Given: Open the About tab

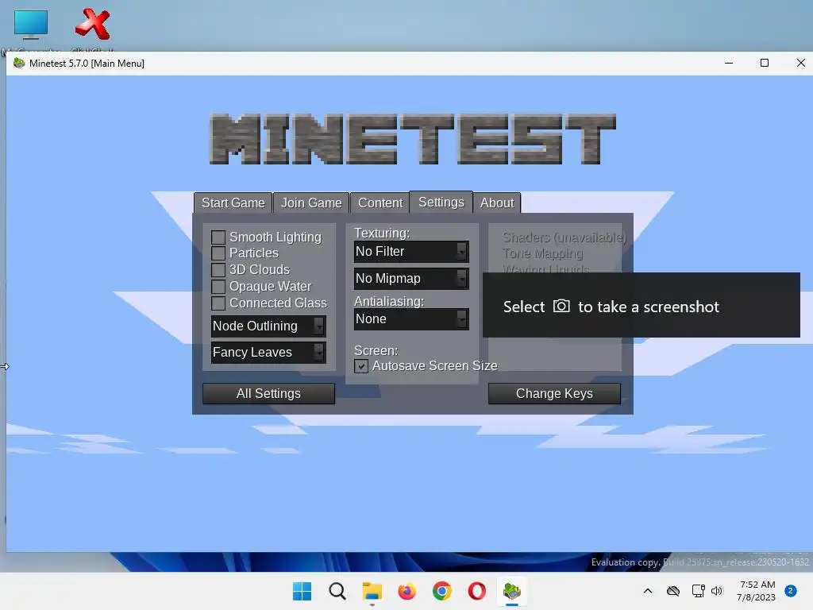Looking at the screenshot, I should (x=497, y=203).
